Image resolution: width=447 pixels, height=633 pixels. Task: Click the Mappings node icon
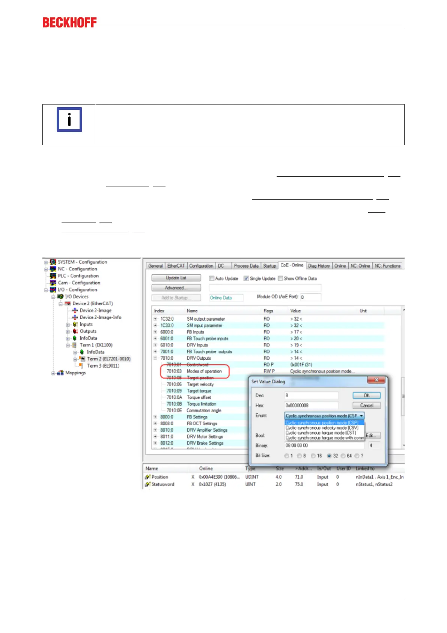click(x=60, y=373)
